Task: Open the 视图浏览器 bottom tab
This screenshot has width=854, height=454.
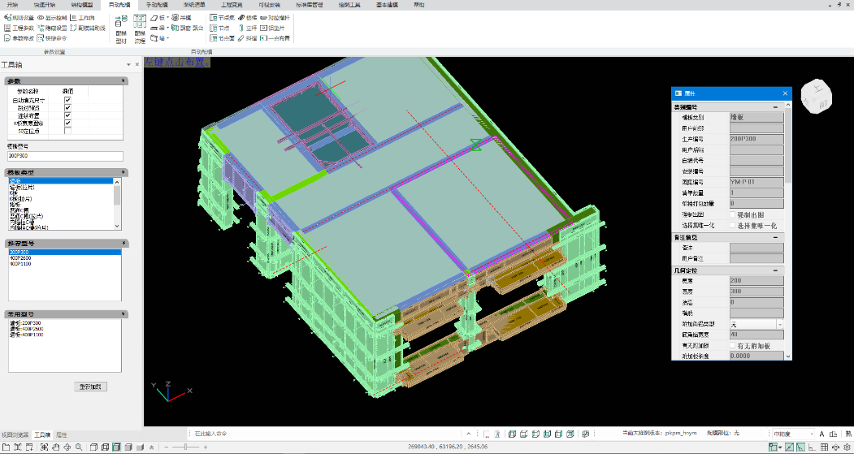Action: [15, 435]
